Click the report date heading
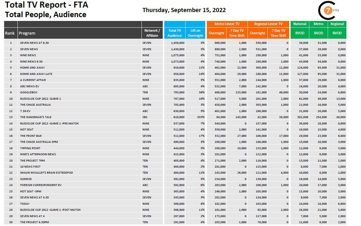Image resolution: width=361 pixels, height=226 pixels. click(x=184, y=10)
